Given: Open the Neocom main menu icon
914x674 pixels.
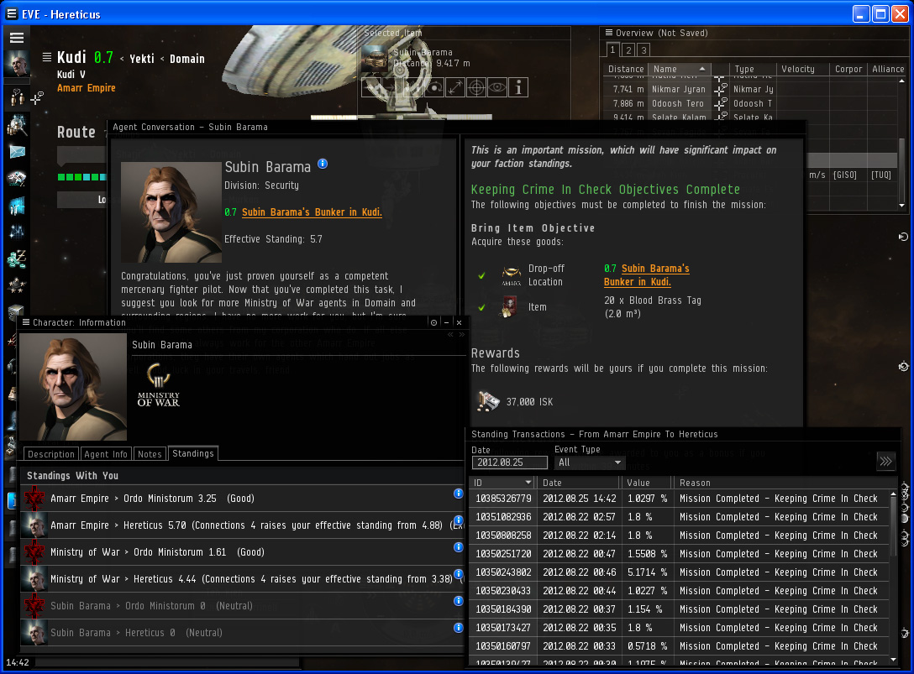Looking at the screenshot, I should [16, 38].
